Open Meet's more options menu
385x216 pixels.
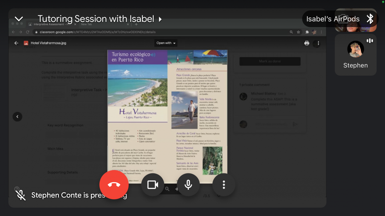pos(224,185)
